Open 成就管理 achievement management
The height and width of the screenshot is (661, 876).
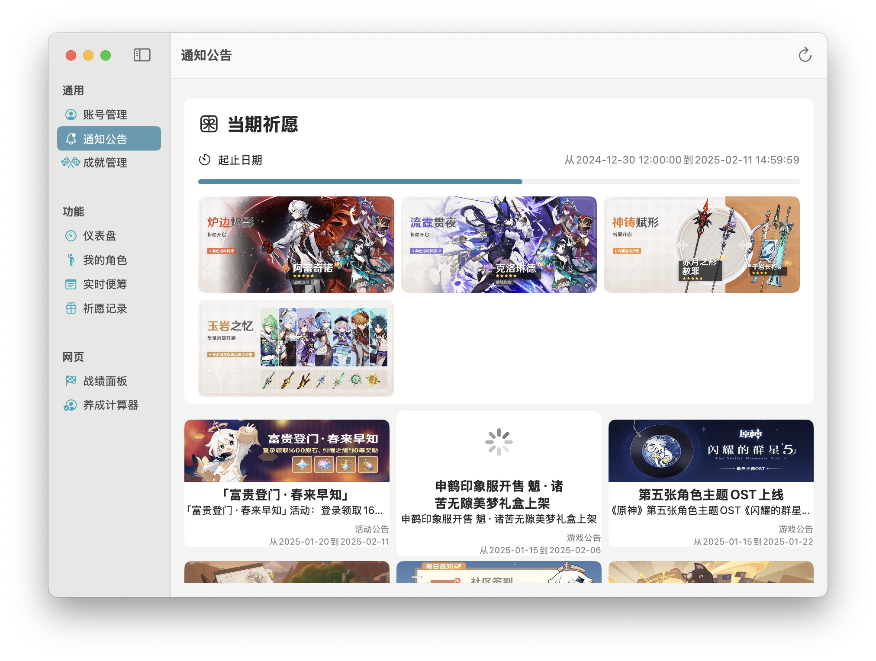click(x=105, y=163)
